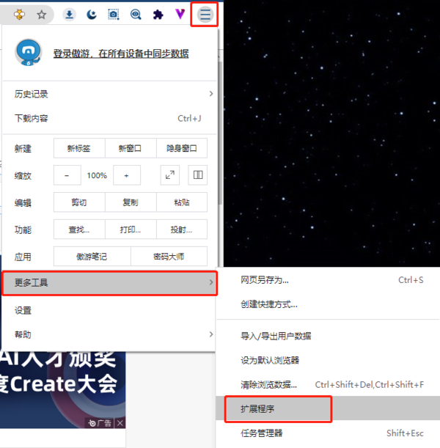Open the download toolbar icon
Image resolution: width=440 pixels, height=448 pixels.
(69, 14)
